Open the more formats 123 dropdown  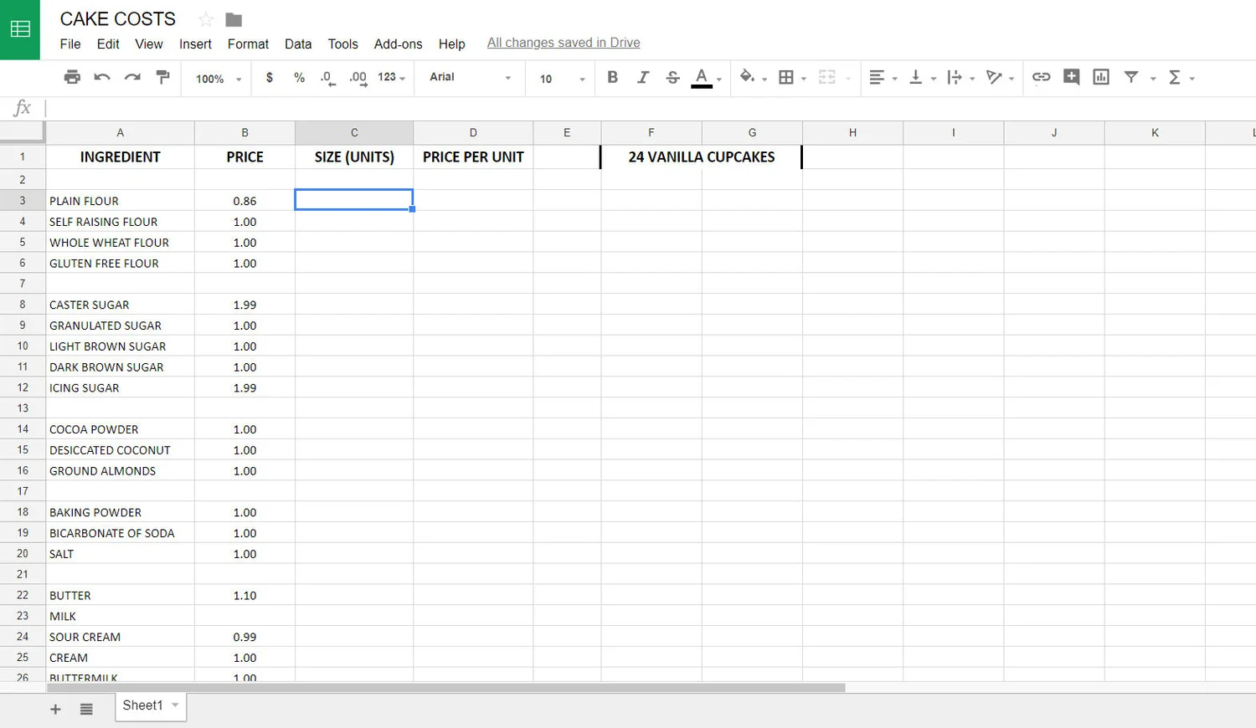point(389,77)
